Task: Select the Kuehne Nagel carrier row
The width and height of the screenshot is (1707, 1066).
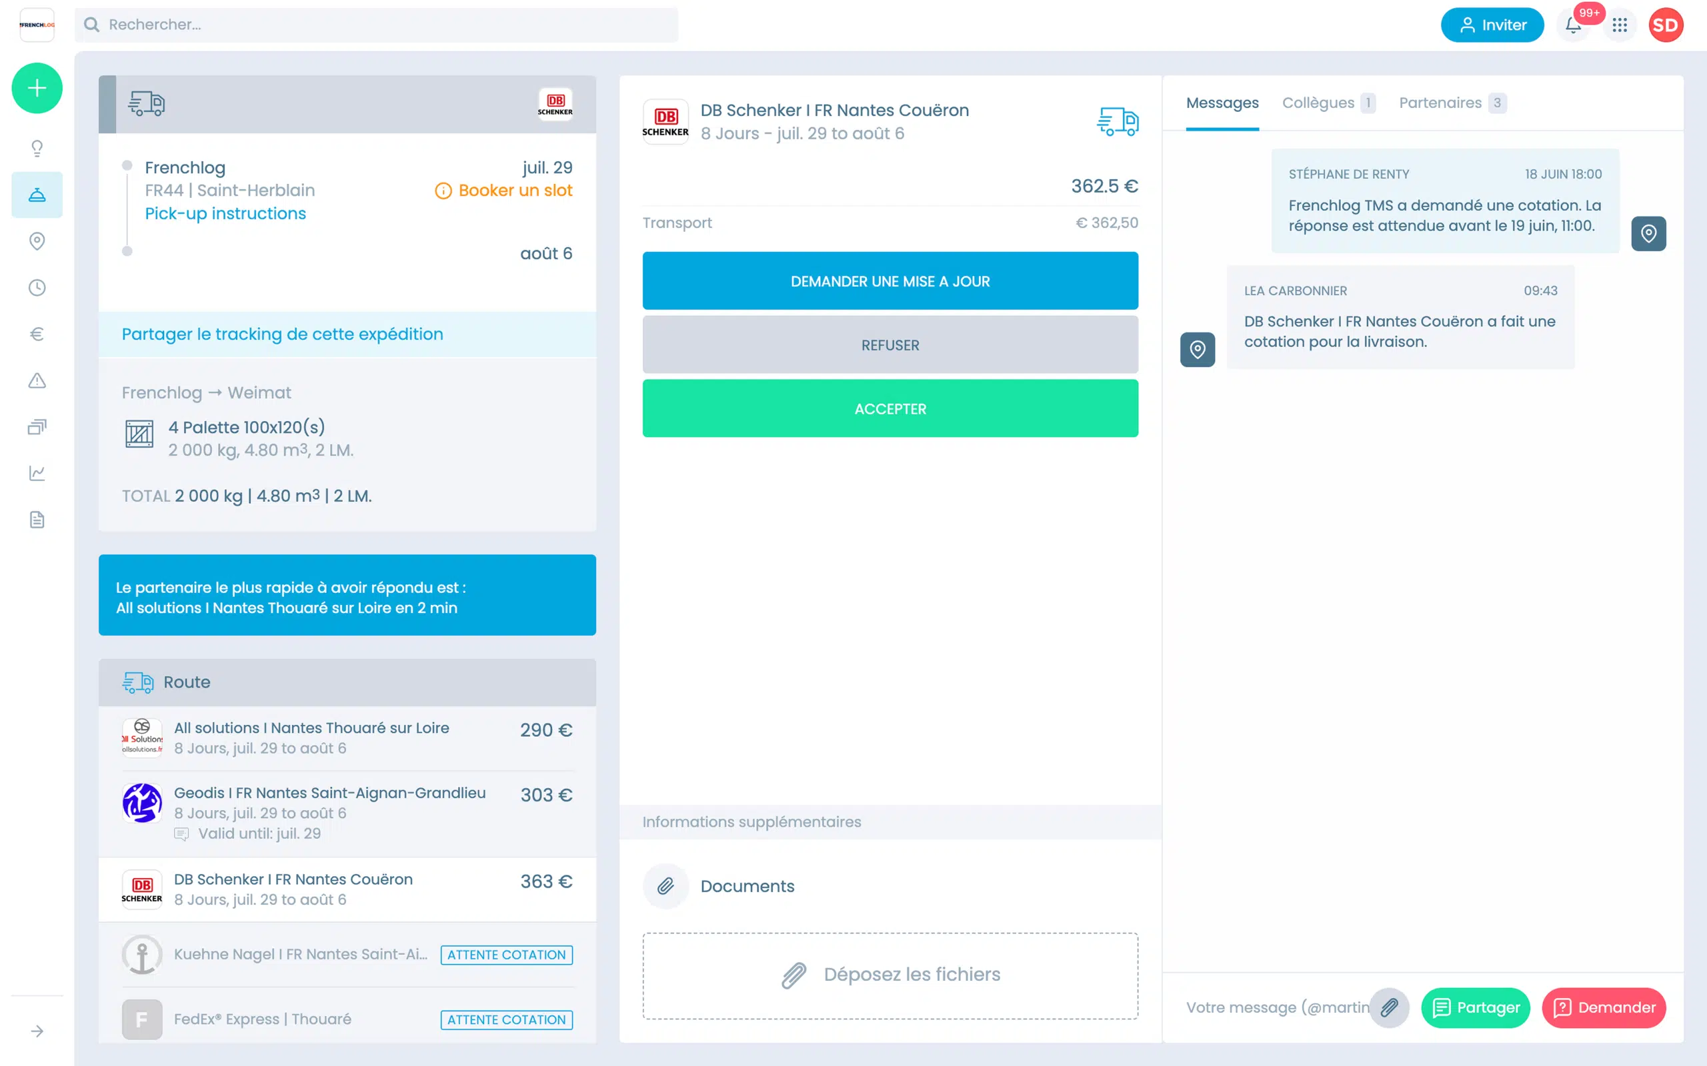Action: pyautogui.click(x=347, y=954)
